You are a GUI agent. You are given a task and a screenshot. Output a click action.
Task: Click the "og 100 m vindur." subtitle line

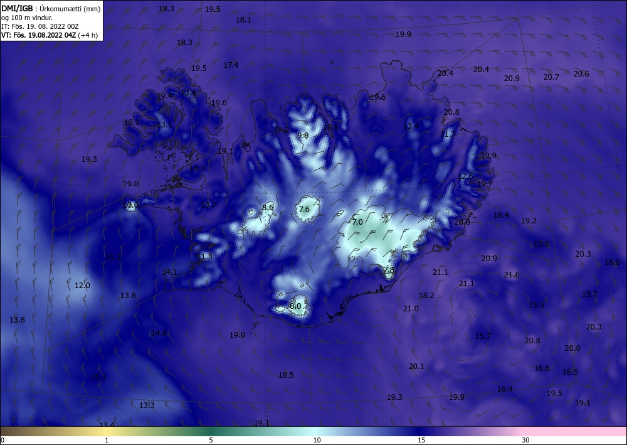(x=27, y=18)
